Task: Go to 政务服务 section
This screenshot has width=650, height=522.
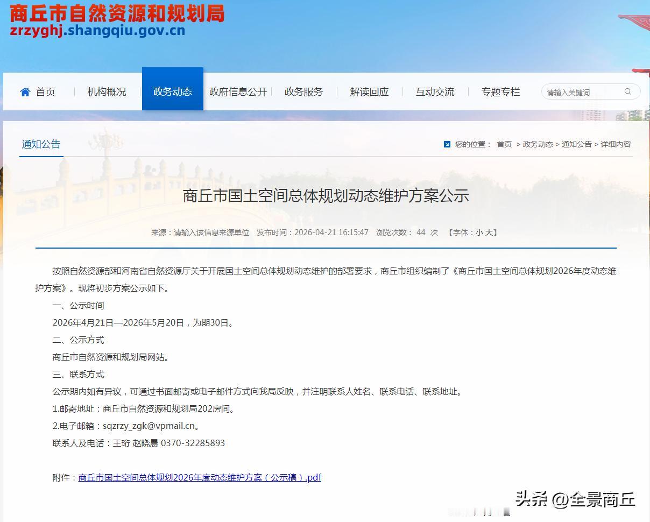Action: tap(303, 92)
